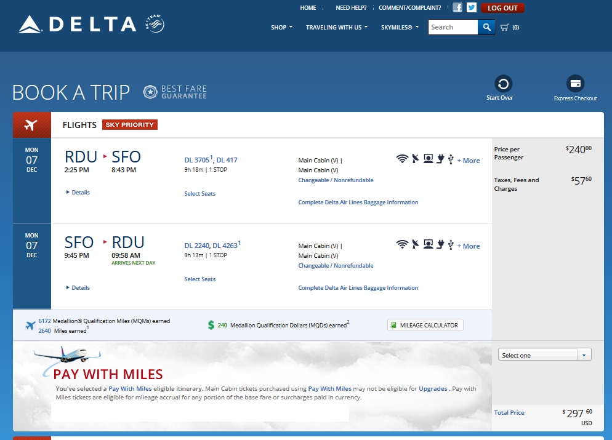The width and height of the screenshot is (612, 440).
Task: Click the search magnifier button
Action: tap(486, 27)
